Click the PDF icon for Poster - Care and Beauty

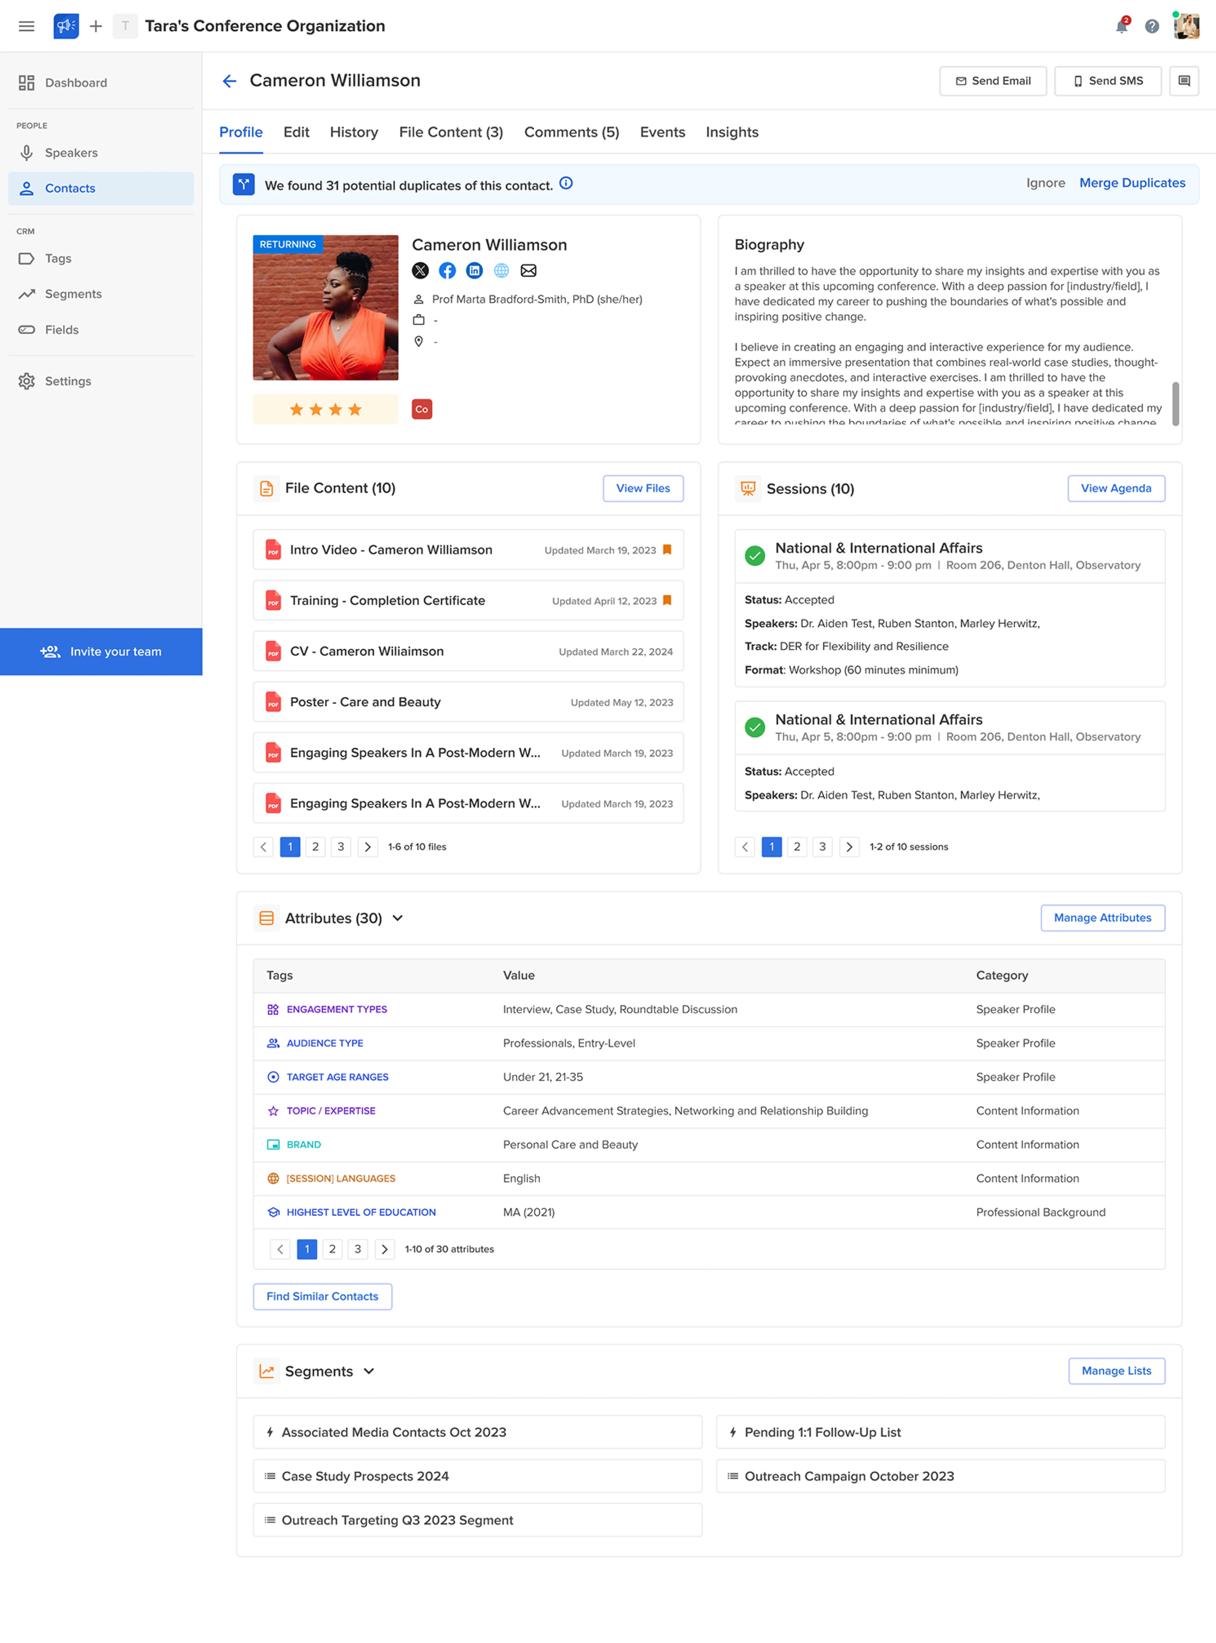coord(273,702)
